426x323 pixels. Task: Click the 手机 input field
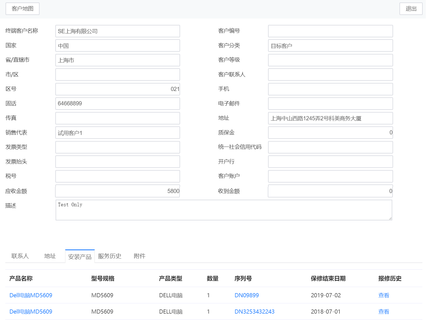(x=330, y=89)
